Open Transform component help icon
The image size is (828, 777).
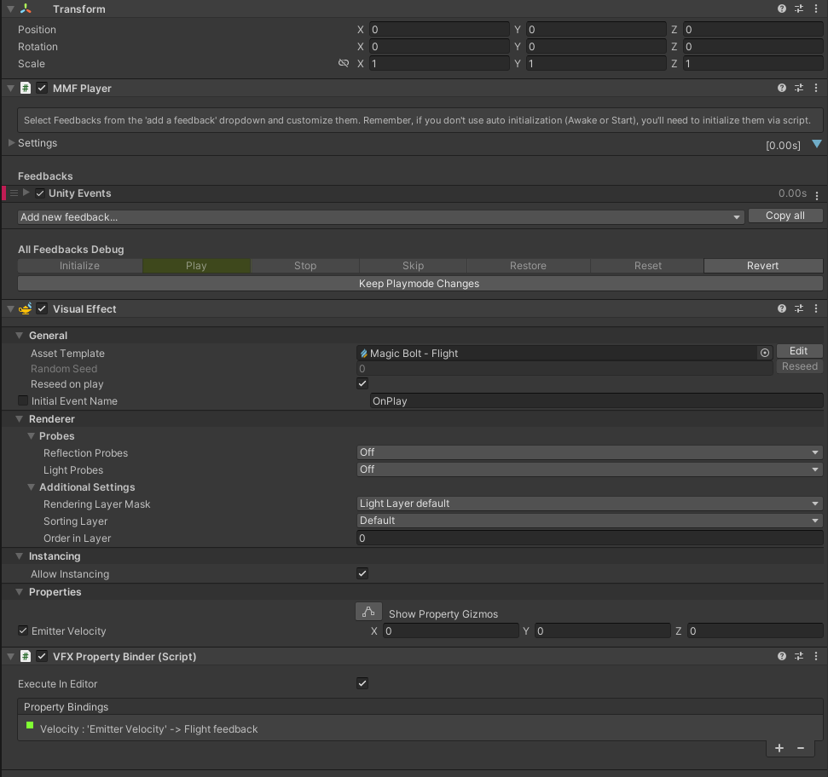[782, 9]
